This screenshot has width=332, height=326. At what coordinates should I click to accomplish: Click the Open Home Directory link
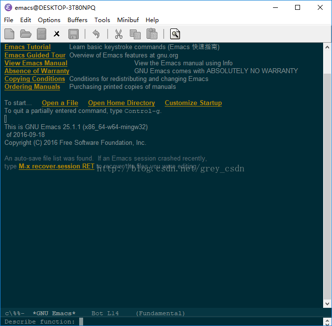[121, 103]
